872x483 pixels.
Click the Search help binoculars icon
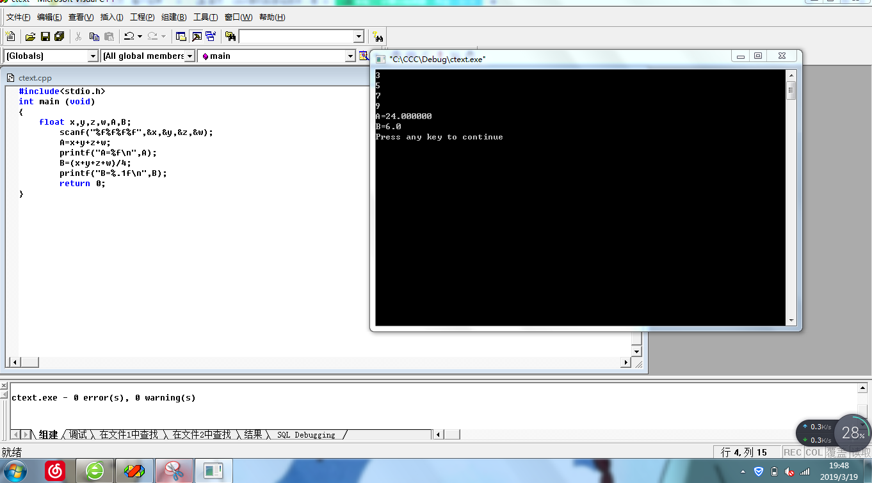[x=378, y=36]
